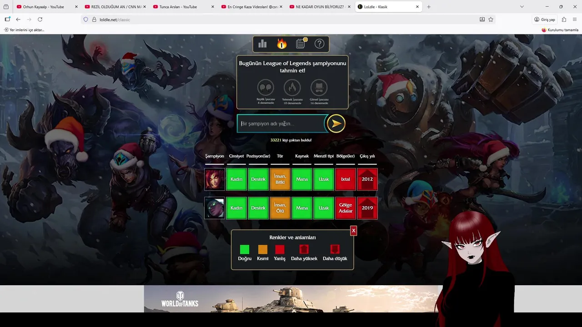Open the extensions puzzle icon
This screenshot has height=327, width=582.
coord(564,20)
